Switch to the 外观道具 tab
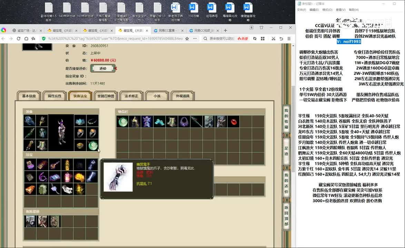This screenshot has height=248, width=405. [x=182, y=96]
